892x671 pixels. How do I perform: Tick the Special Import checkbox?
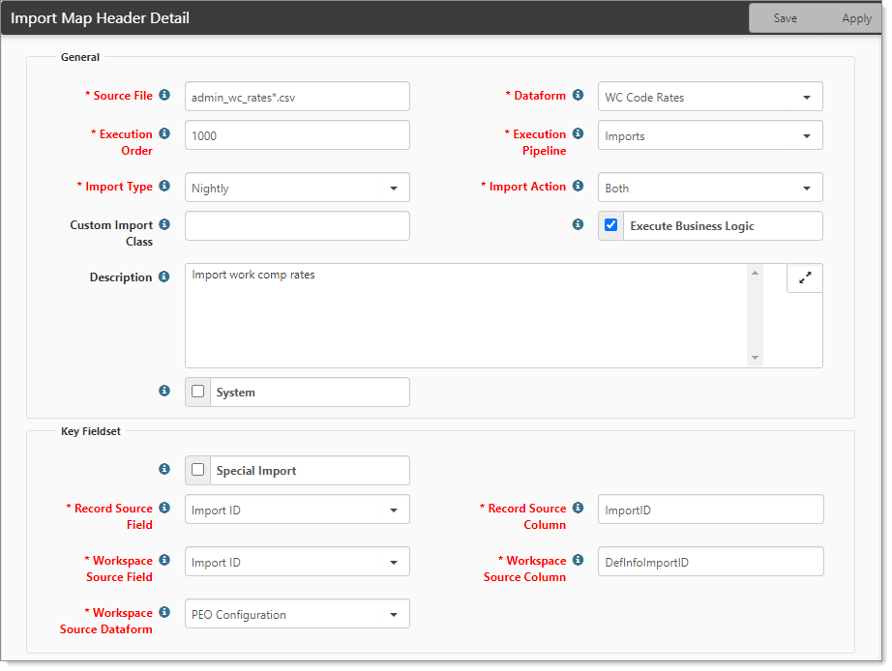click(x=198, y=470)
